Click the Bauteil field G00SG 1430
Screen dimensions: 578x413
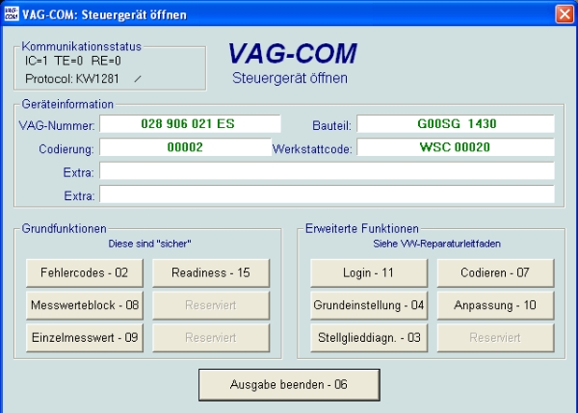[456, 124]
